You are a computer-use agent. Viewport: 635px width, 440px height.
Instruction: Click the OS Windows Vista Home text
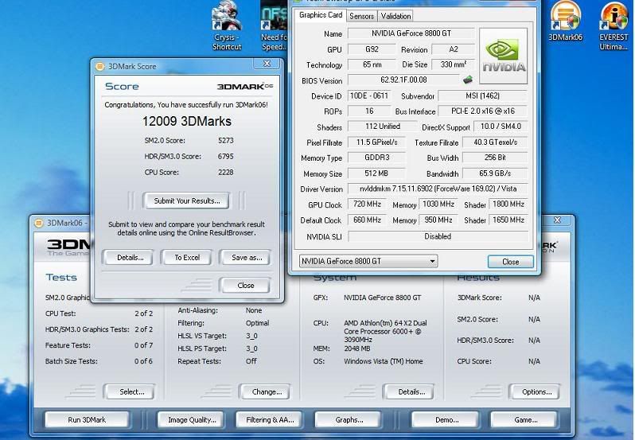(x=383, y=361)
